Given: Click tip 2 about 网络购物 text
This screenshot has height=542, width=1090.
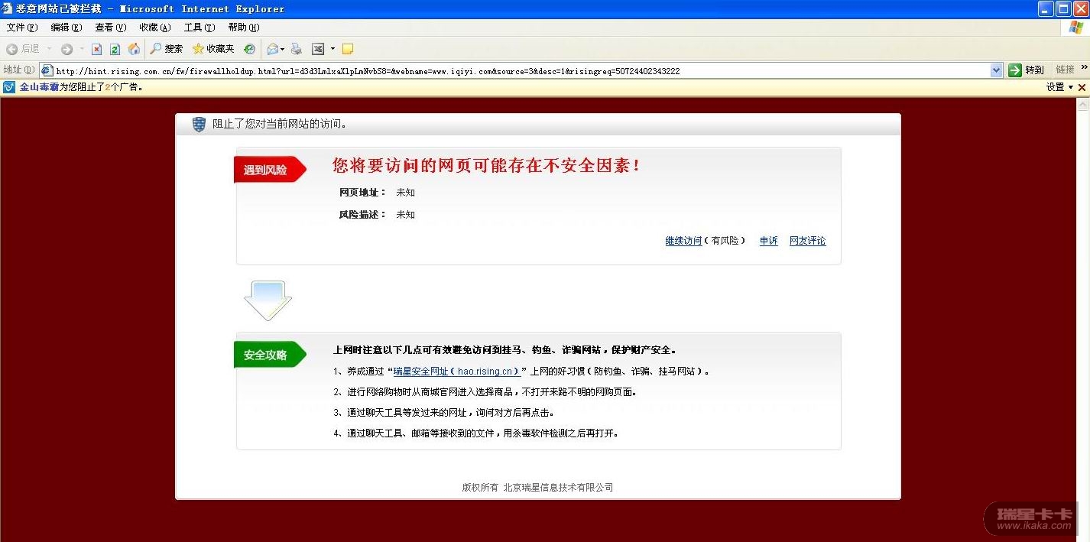Looking at the screenshot, I should pyautogui.click(x=485, y=392).
